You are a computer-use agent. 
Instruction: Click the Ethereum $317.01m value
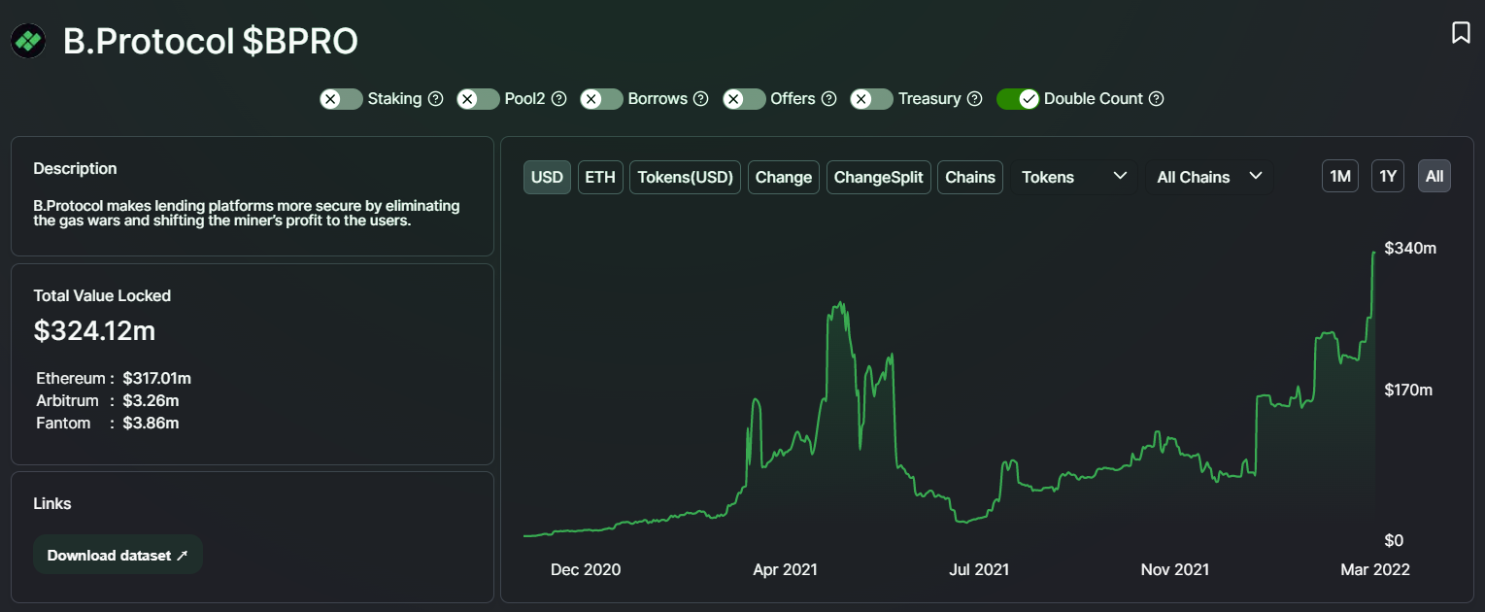[x=156, y=378]
